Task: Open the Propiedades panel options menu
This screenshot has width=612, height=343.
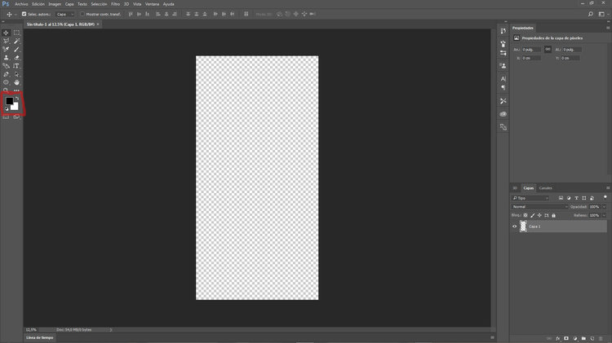Action: pyautogui.click(x=608, y=28)
